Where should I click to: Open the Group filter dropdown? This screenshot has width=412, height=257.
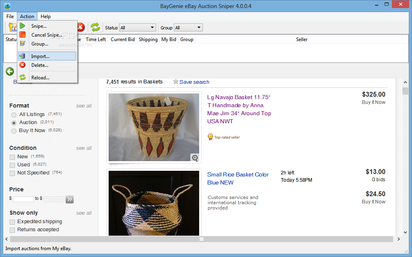(188, 28)
